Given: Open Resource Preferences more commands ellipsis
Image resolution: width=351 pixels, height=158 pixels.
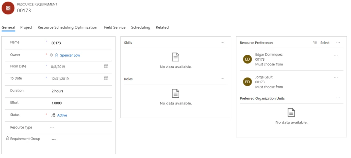Looking at the screenshot, I should 338,43.
